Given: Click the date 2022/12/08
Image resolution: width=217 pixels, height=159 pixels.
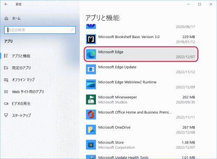Looking at the screenshot, I should (185, 132).
